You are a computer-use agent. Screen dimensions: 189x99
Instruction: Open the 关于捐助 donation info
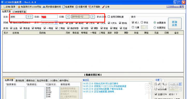pos(94,7)
